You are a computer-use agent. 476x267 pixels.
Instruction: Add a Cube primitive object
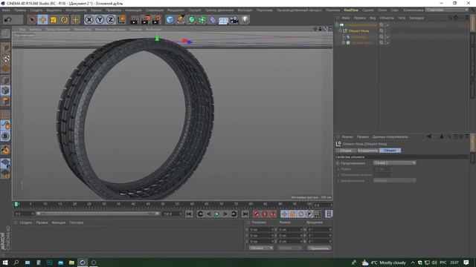(x=170, y=20)
